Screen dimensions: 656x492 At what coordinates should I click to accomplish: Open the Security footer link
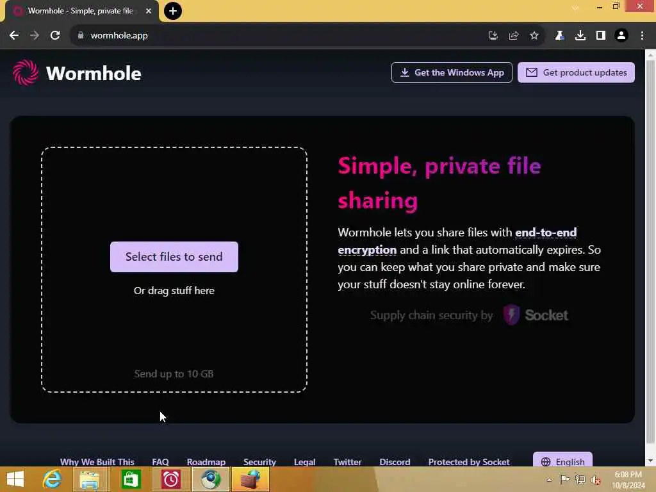(260, 461)
